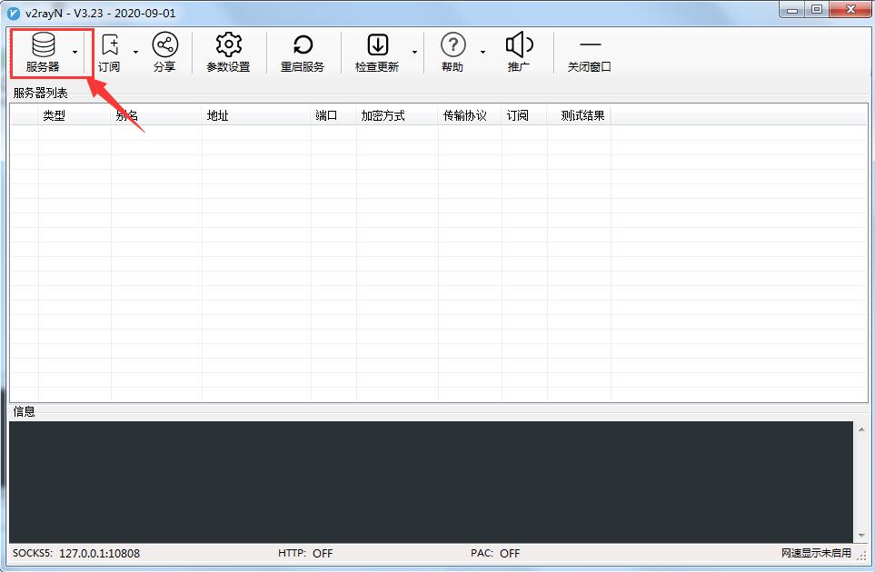The height and width of the screenshot is (572, 875).
Task: Expand the 帮助 dropdown arrow
Action: coord(482,53)
